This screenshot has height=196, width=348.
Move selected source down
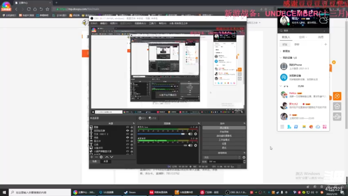click(x=112, y=157)
